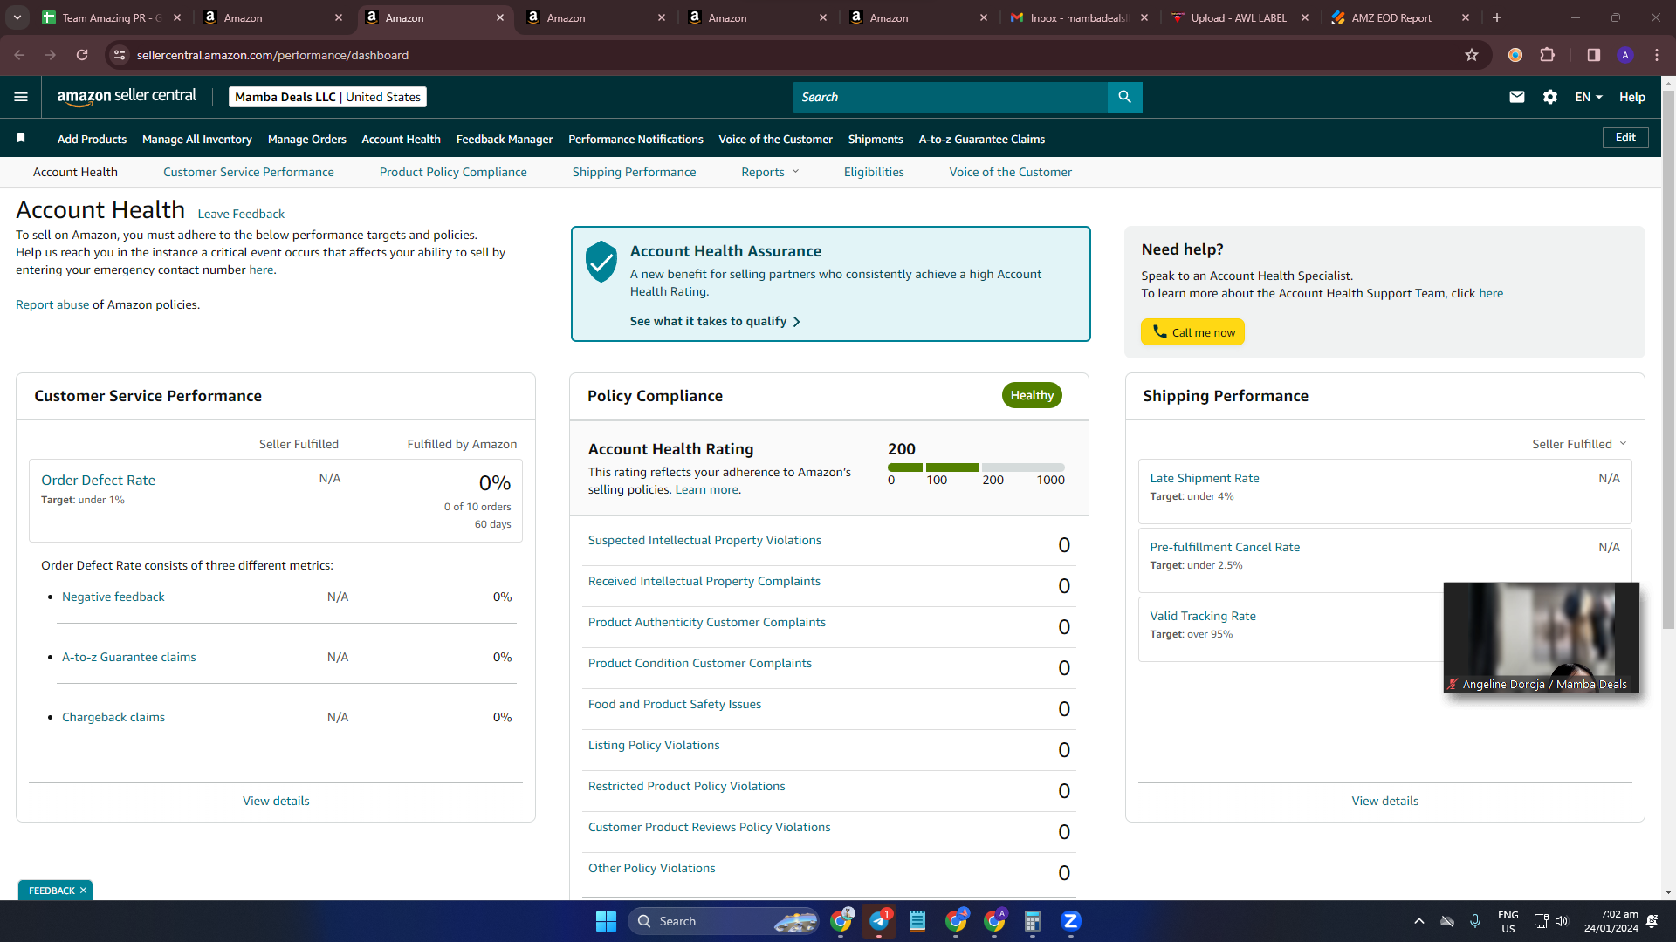Open the Order Defect Rate link

pos(98,480)
